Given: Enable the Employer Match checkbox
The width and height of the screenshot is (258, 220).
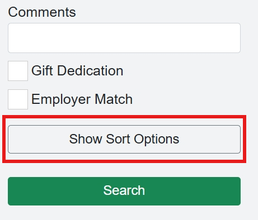Looking at the screenshot, I should click(18, 99).
